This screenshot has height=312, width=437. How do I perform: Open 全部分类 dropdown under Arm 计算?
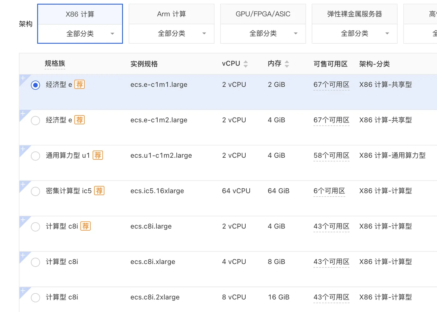tap(172, 33)
